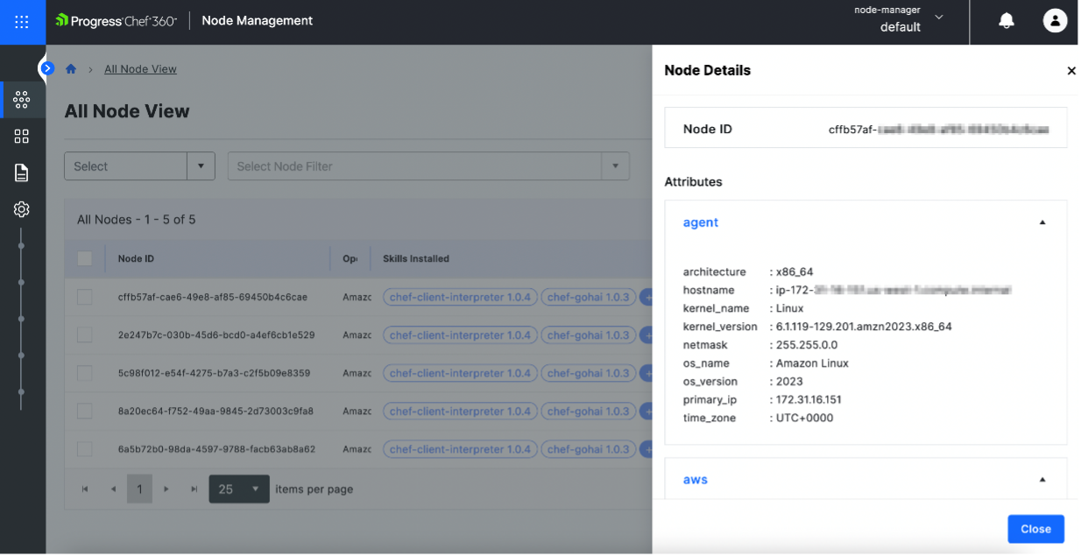This screenshot has height=556, width=1081.
Task: Open the user profile avatar icon
Action: (1055, 21)
